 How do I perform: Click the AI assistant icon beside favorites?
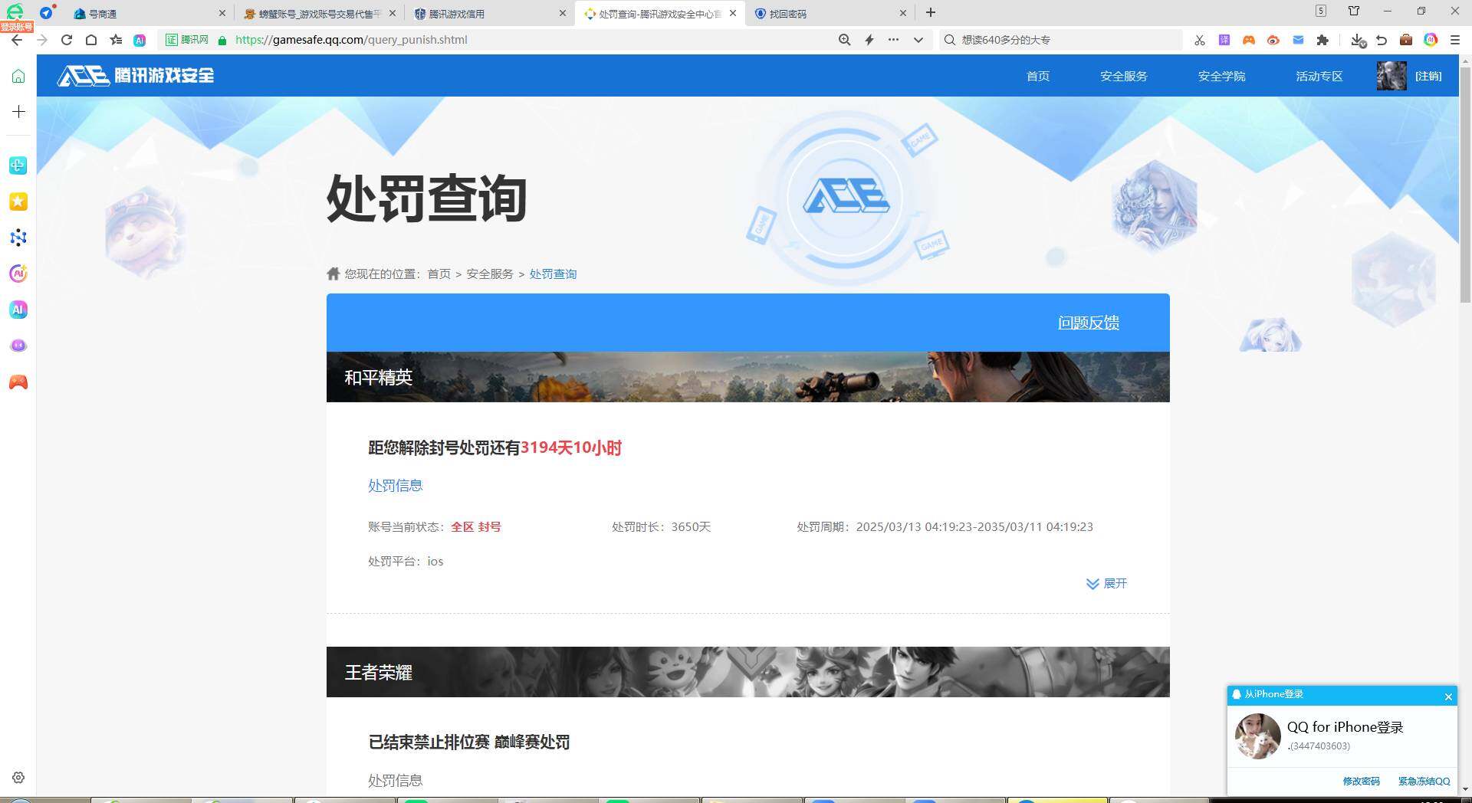140,40
